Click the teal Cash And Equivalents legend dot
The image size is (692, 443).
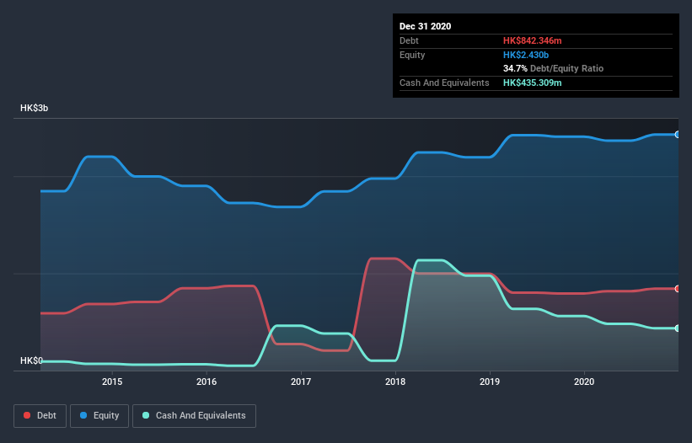pyautogui.click(x=146, y=415)
